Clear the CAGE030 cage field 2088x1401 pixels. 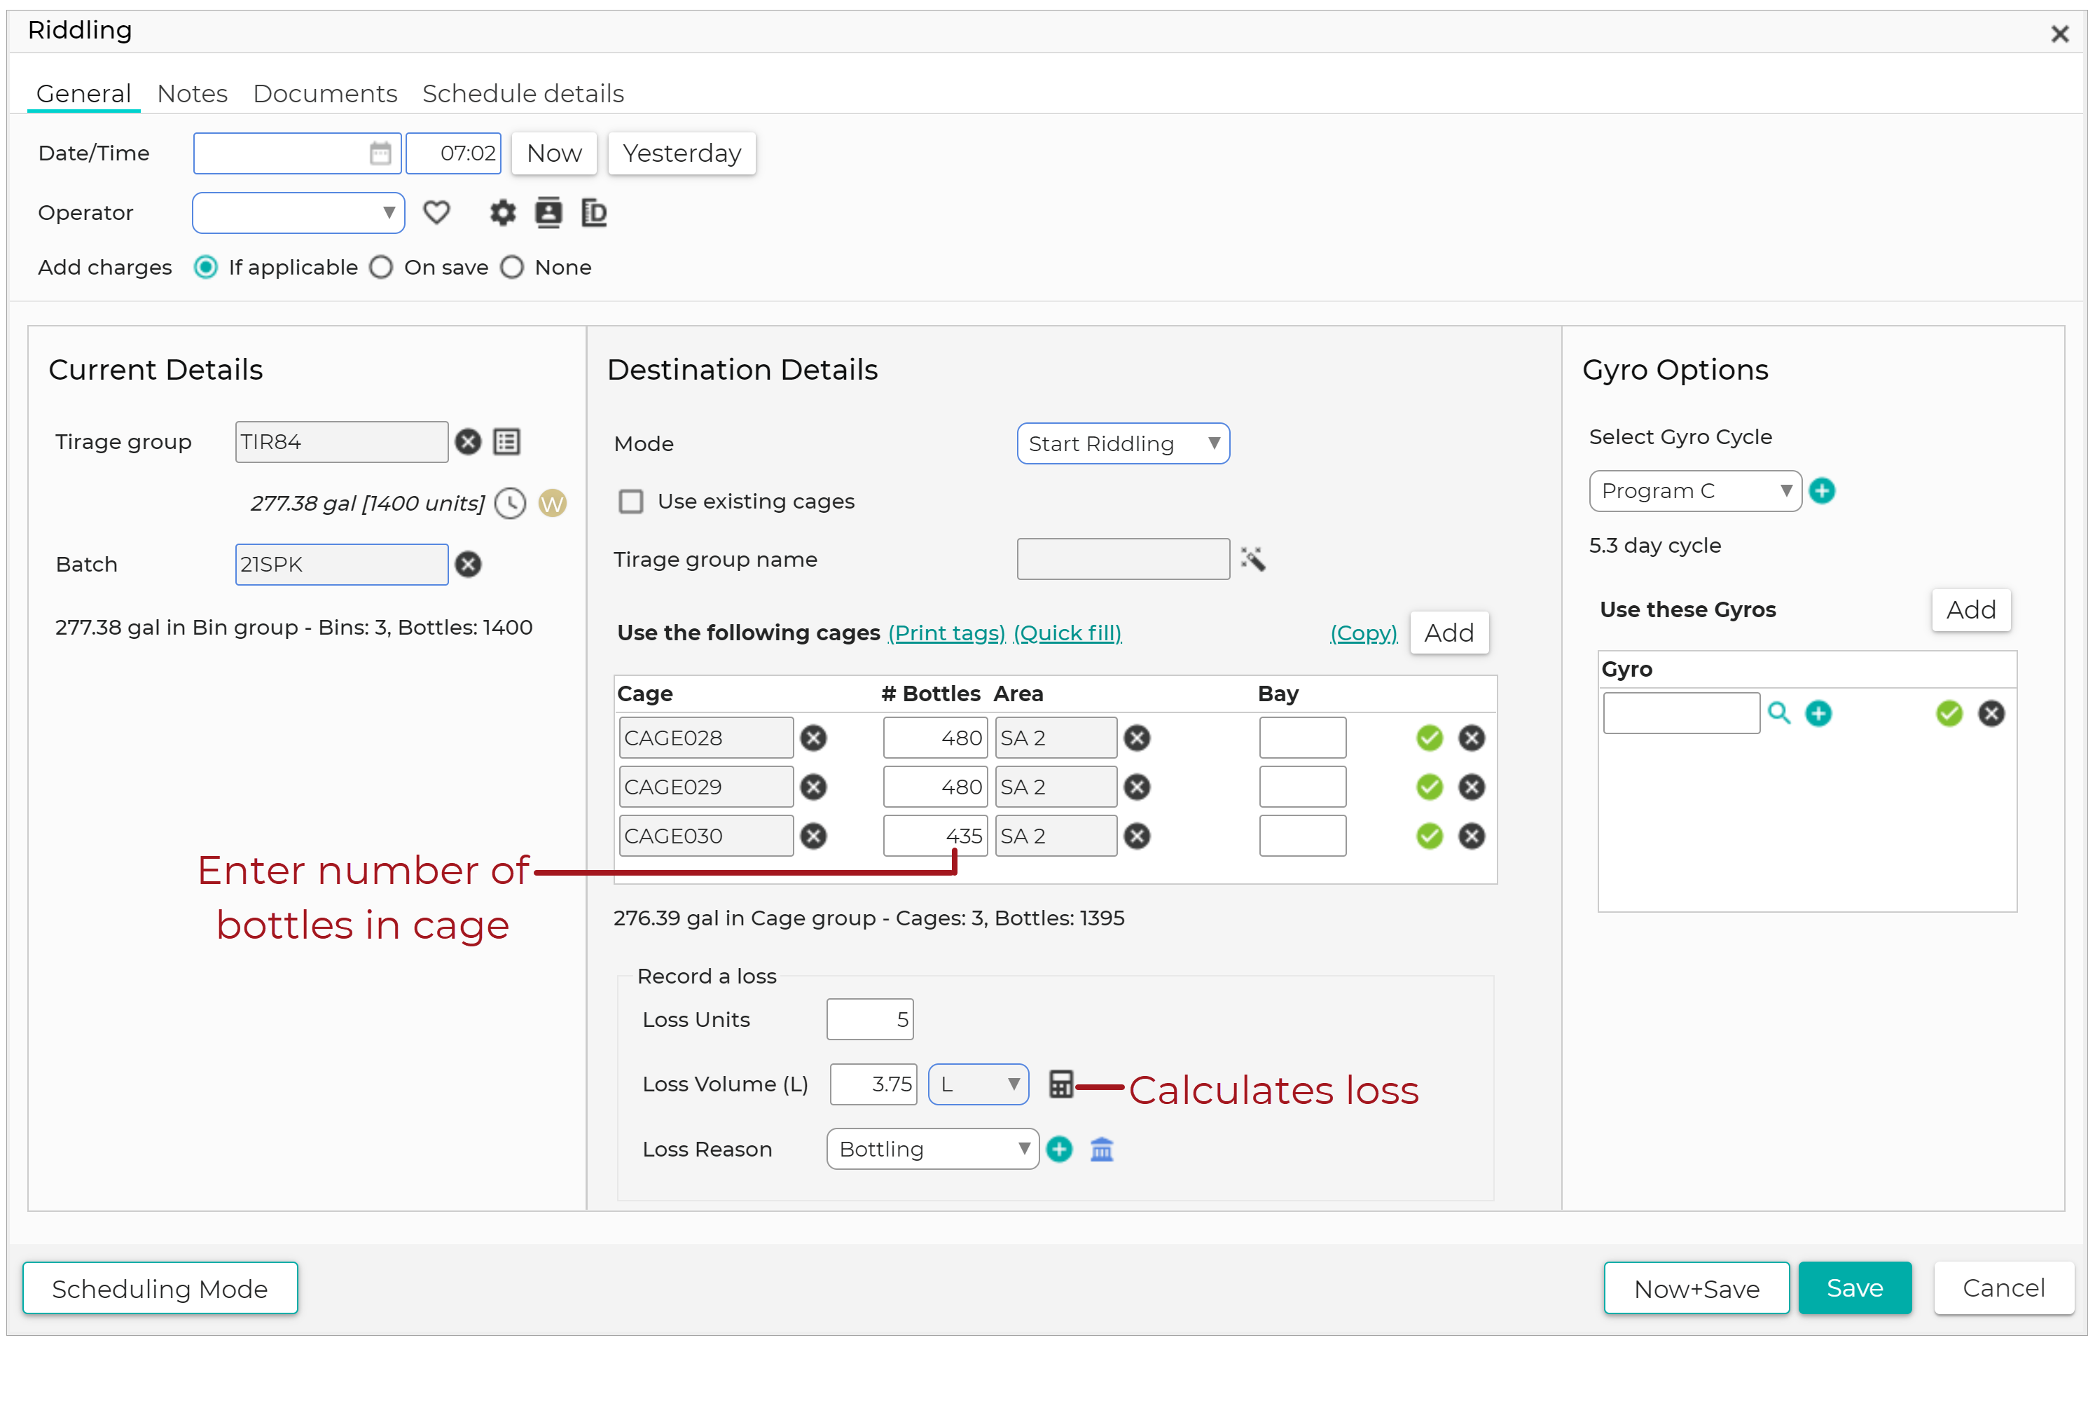tap(813, 836)
